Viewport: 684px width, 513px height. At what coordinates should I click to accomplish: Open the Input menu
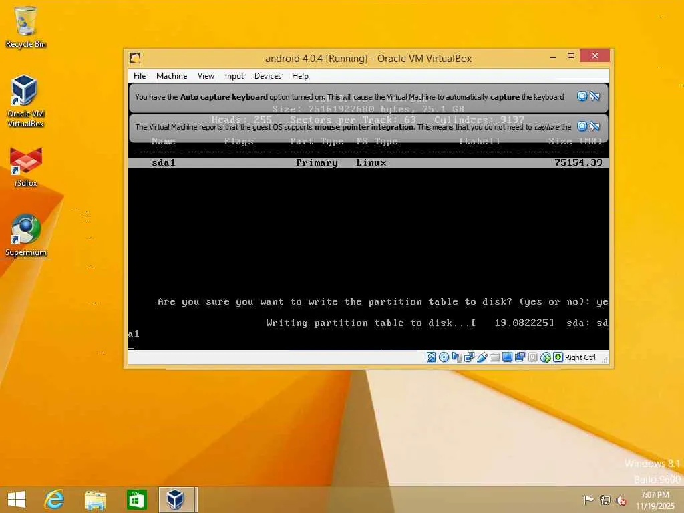[234, 76]
